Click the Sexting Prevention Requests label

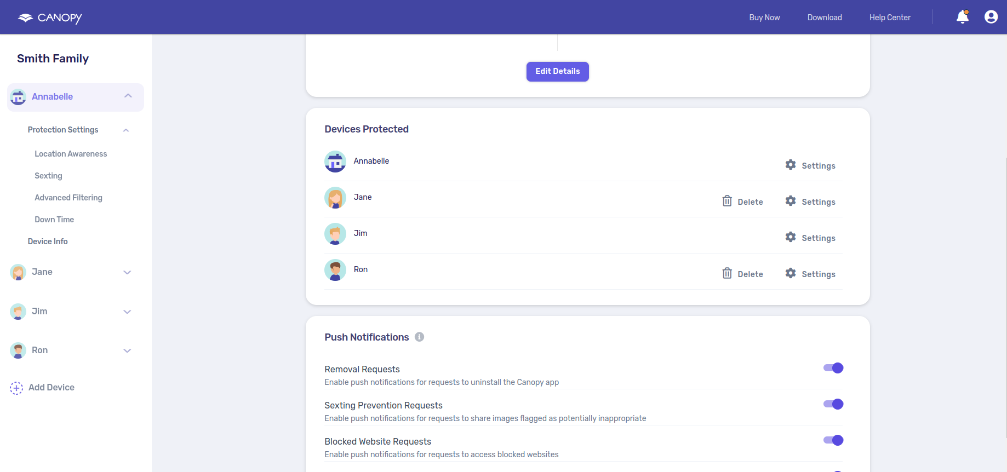pyautogui.click(x=384, y=405)
